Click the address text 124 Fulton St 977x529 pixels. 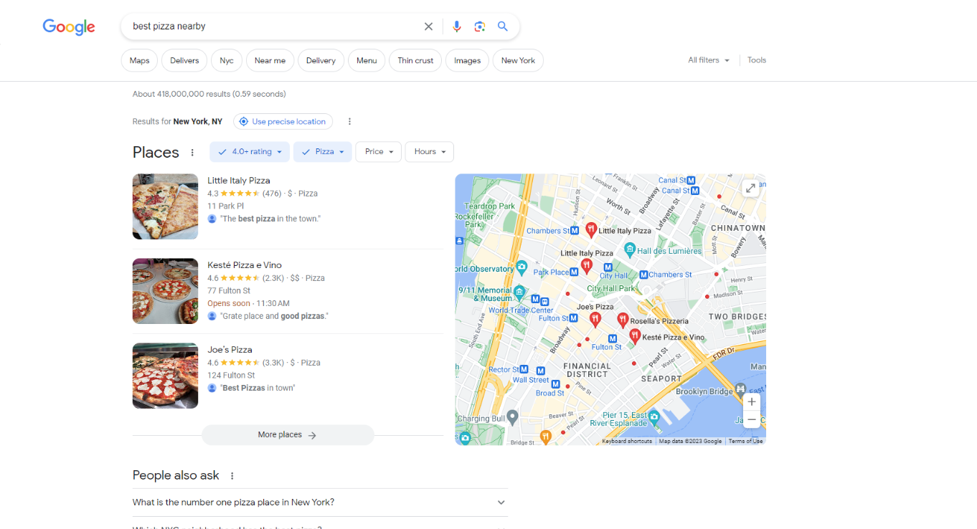pyautogui.click(x=231, y=376)
